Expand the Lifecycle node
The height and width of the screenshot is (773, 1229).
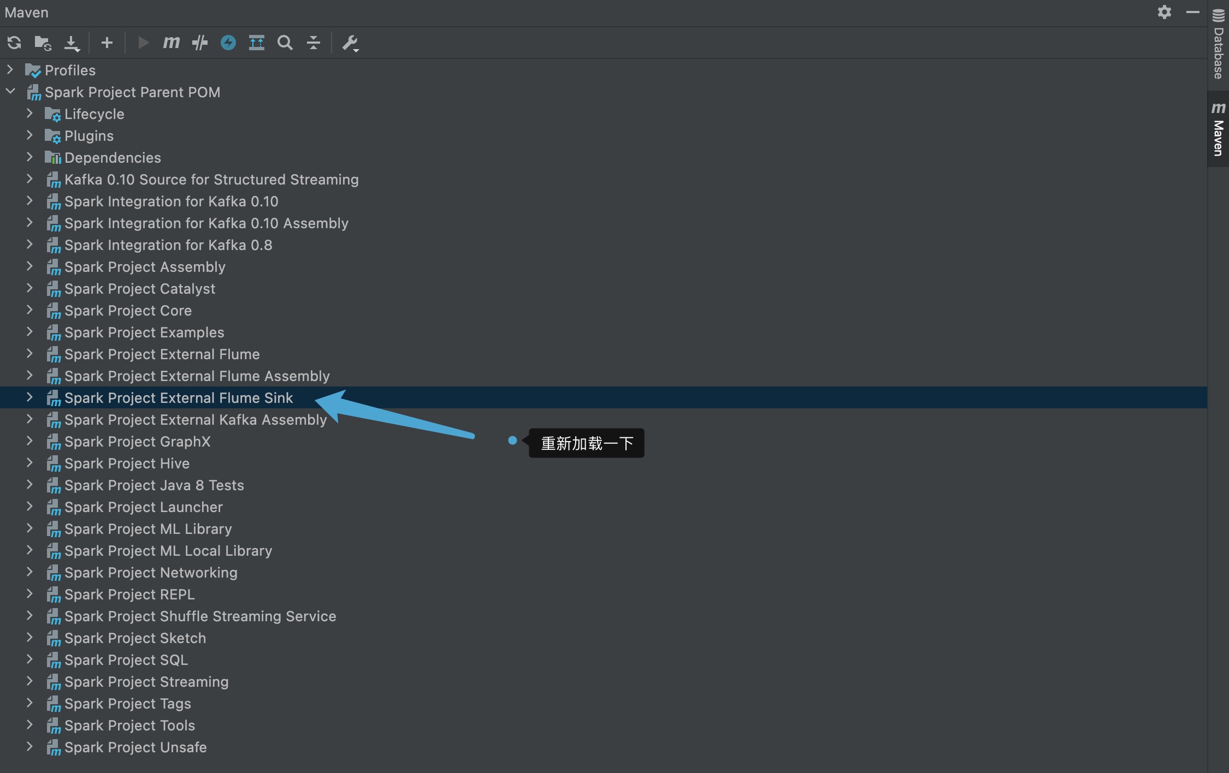(x=29, y=114)
